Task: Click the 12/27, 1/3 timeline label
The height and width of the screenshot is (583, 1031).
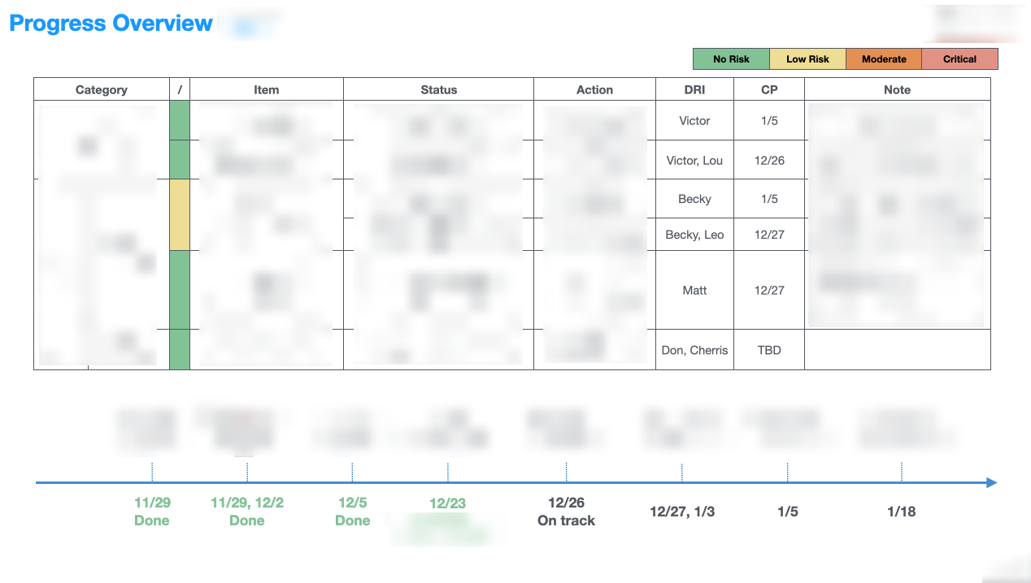Action: tap(682, 512)
